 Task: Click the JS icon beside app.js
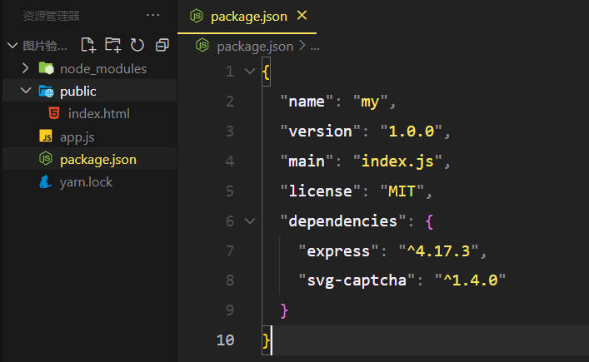46,136
